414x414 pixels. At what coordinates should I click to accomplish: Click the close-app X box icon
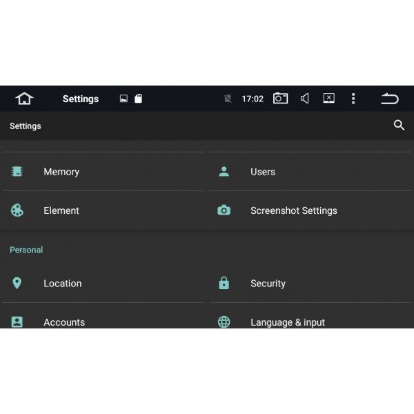(x=329, y=99)
